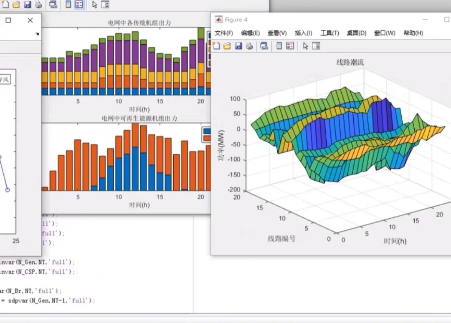The image size is (451, 323).
Task: Close the leftmost figure window
Action: (30, 20)
